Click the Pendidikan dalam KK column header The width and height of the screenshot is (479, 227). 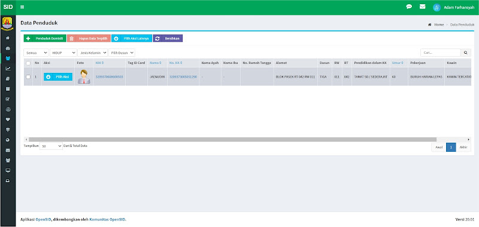coord(370,63)
